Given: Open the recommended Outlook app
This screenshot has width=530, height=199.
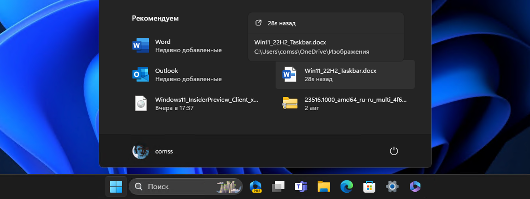Looking at the screenshot, I should coord(196,75).
